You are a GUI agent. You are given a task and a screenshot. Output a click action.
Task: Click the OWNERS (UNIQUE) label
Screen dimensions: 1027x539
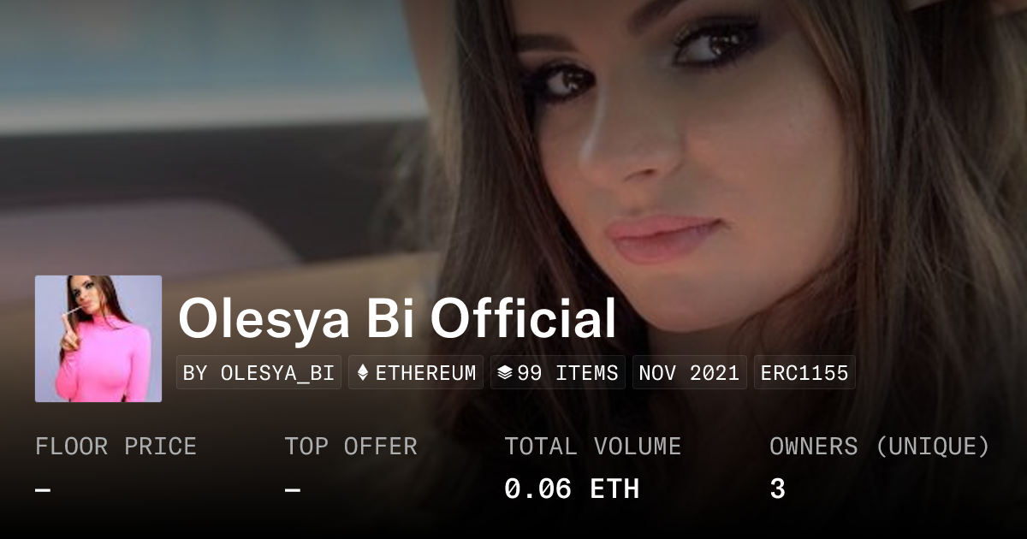pos(880,447)
